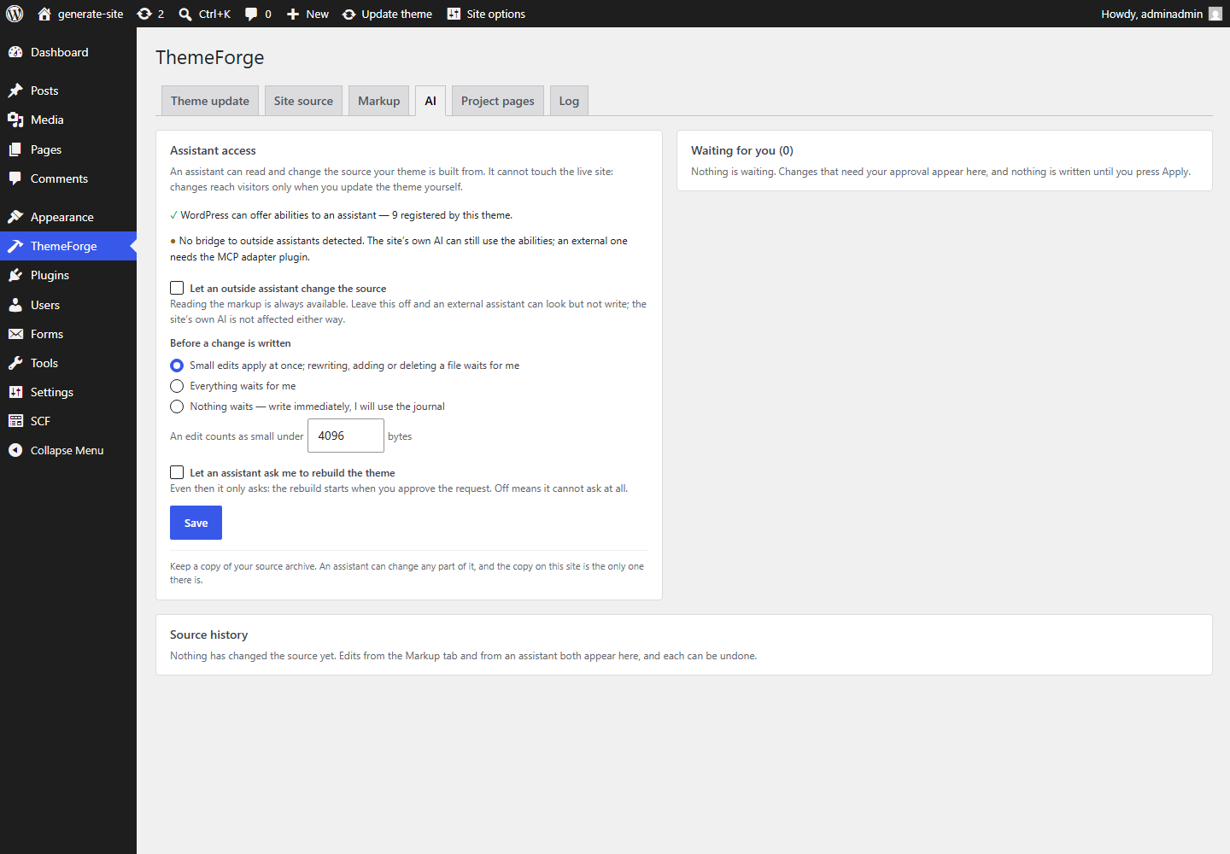Click the blue Save button

[196, 523]
